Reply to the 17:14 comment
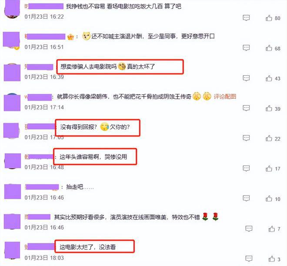The width and height of the screenshot is (287, 266). click(x=246, y=108)
